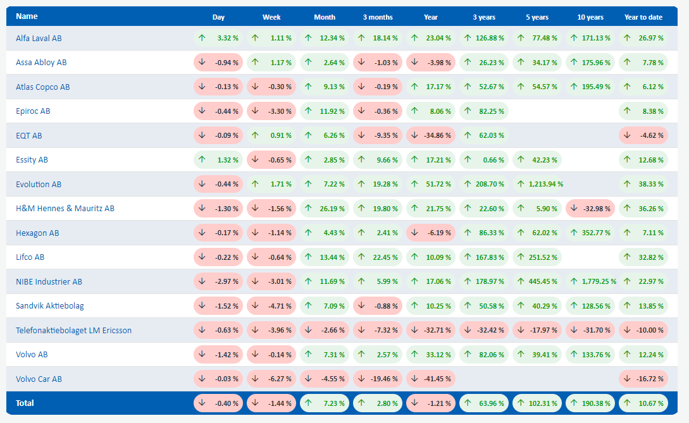Click the Sandvik Aktiebolag link
The image size is (689, 423).
click(49, 306)
